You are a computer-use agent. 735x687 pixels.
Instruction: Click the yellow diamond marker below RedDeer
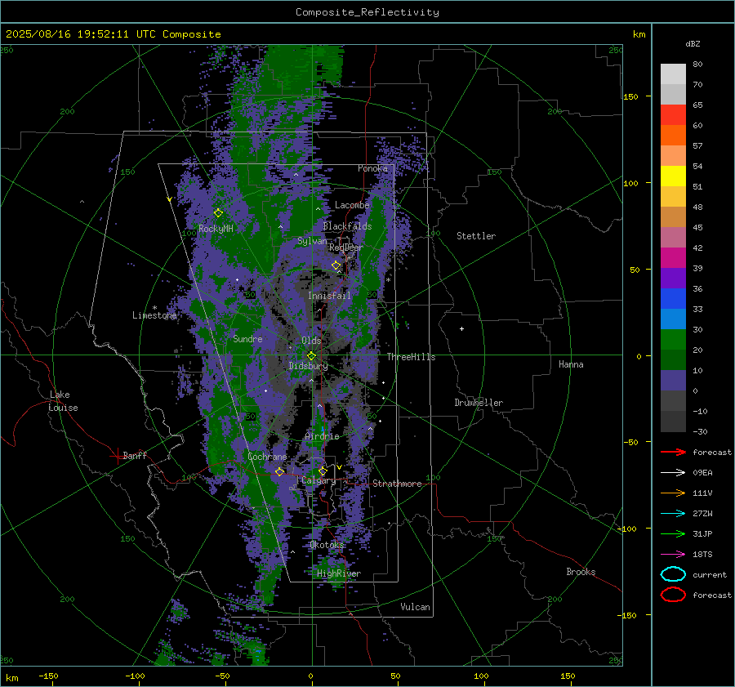(336, 265)
